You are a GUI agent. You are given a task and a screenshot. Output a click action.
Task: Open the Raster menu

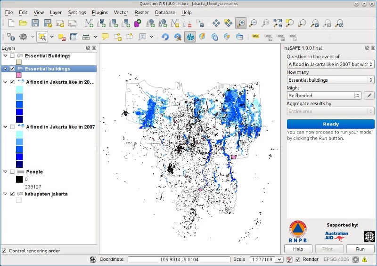click(x=142, y=12)
